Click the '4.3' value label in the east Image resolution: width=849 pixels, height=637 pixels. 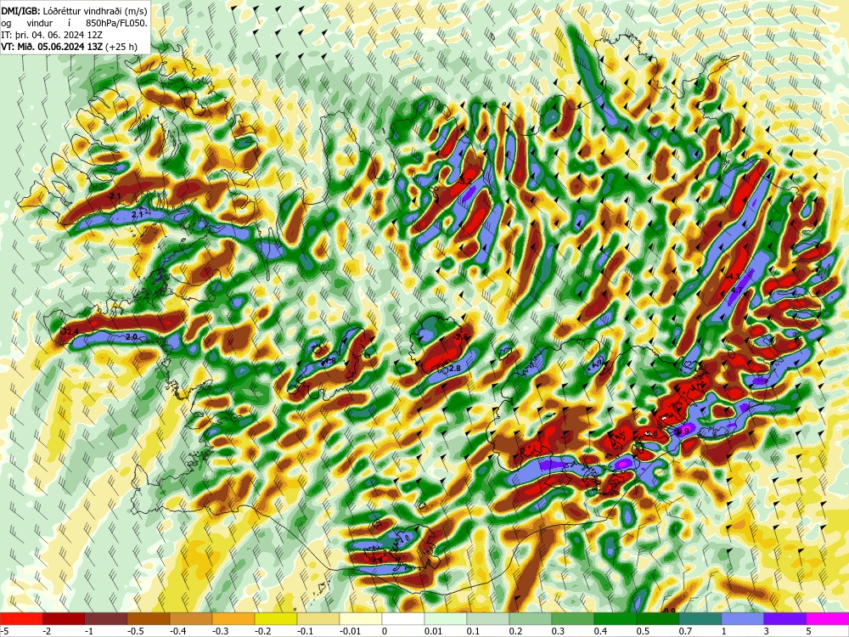coord(734,277)
